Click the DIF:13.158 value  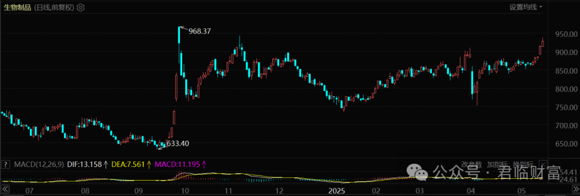coord(85,164)
